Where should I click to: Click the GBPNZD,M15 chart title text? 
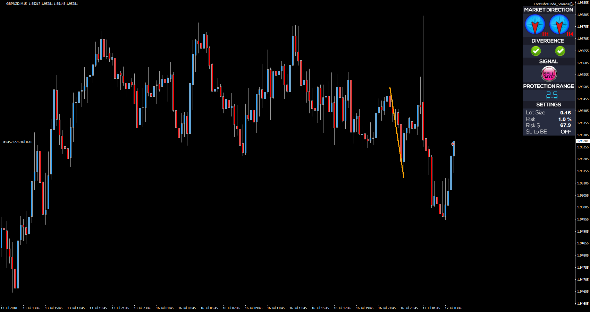pos(16,4)
